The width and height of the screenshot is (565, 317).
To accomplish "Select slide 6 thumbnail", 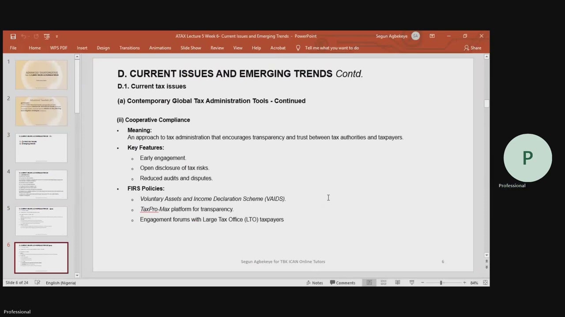I will [41, 258].
